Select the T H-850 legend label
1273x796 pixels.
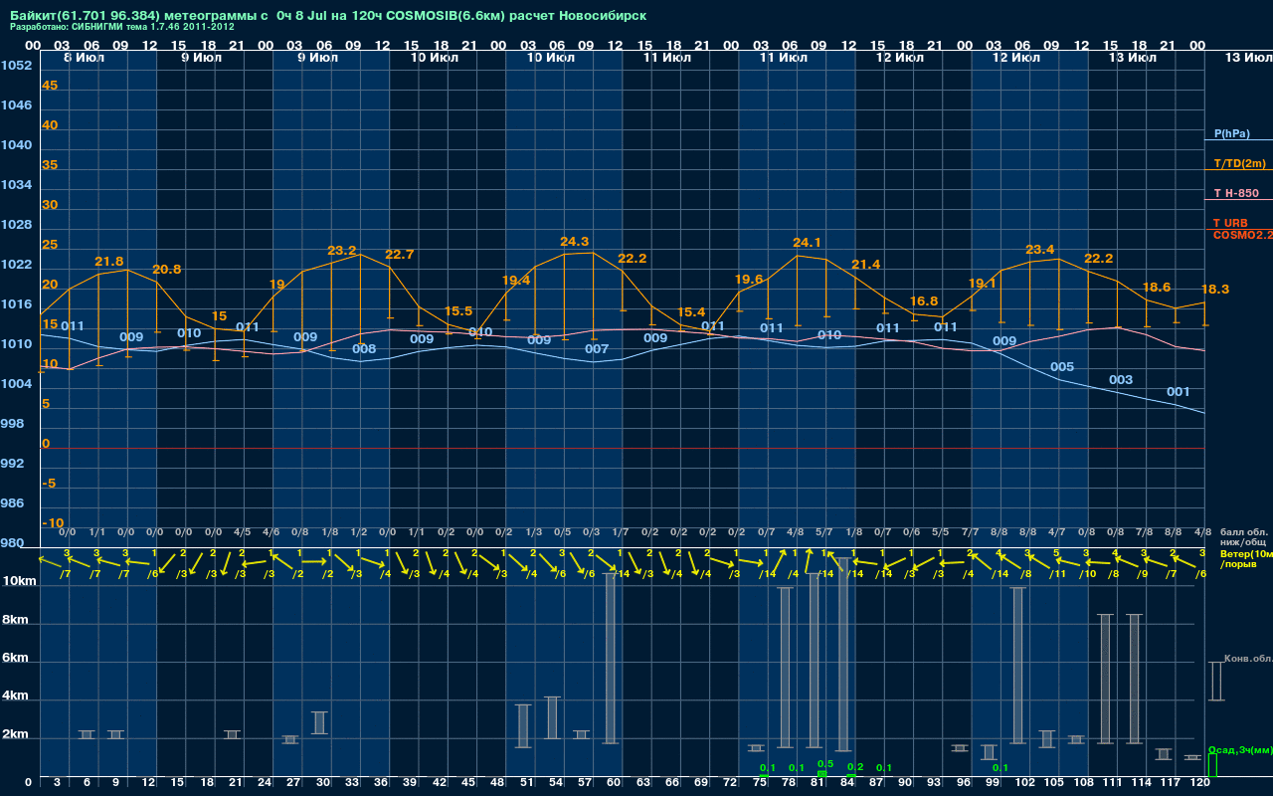coord(1236,193)
